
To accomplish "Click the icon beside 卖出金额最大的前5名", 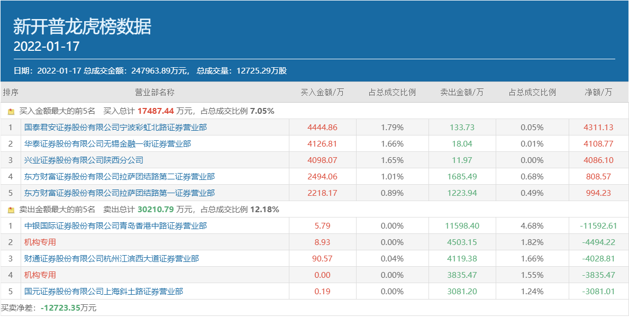I will [x=11, y=210].
